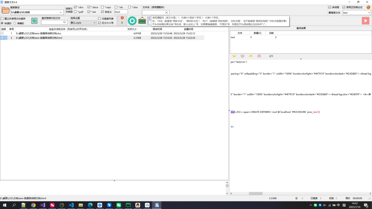Sort by 修改时间 column header

pyautogui.click(x=157, y=29)
